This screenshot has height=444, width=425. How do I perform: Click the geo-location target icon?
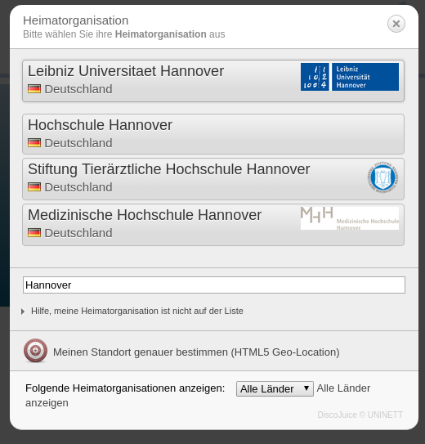(x=35, y=351)
